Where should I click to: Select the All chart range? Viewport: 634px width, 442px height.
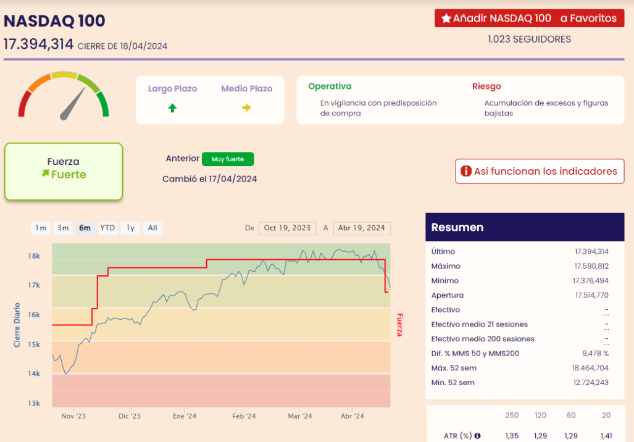click(152, 228)
